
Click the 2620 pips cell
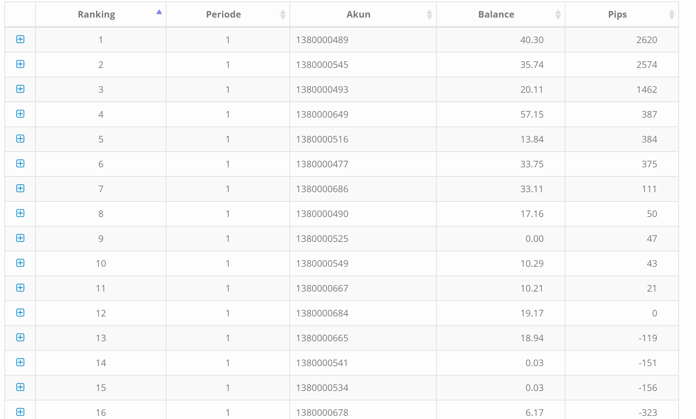click(646, 40)
